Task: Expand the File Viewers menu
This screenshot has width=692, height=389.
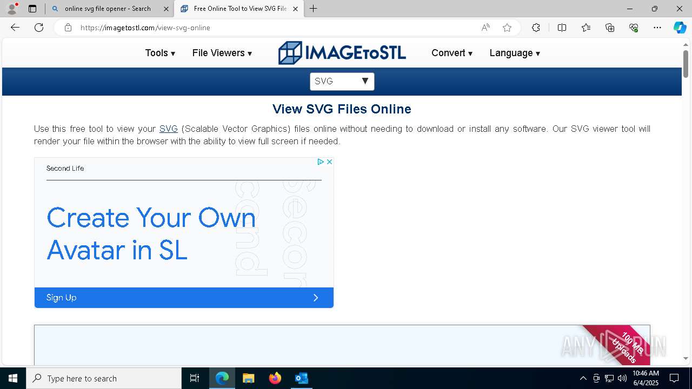Action: pos(222,53)
